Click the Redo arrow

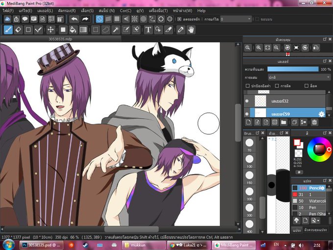click(85, 19)
